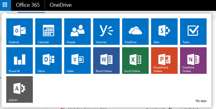216x109 pixels.
Task: Open the Outlook app tile
Action: pos(20,31)
